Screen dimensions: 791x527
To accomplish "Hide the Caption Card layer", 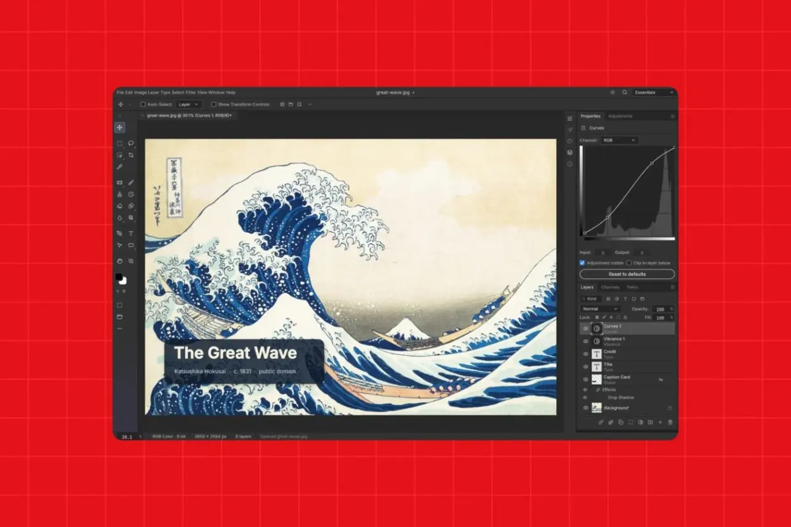I will coord(586,379).
